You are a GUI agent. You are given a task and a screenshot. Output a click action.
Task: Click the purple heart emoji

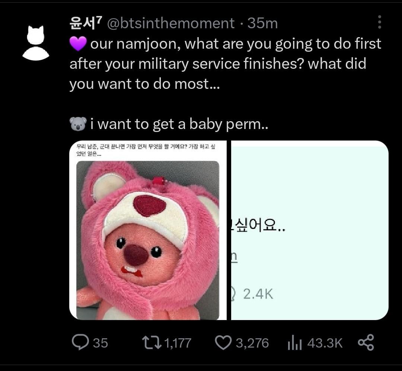pos(78,44)
